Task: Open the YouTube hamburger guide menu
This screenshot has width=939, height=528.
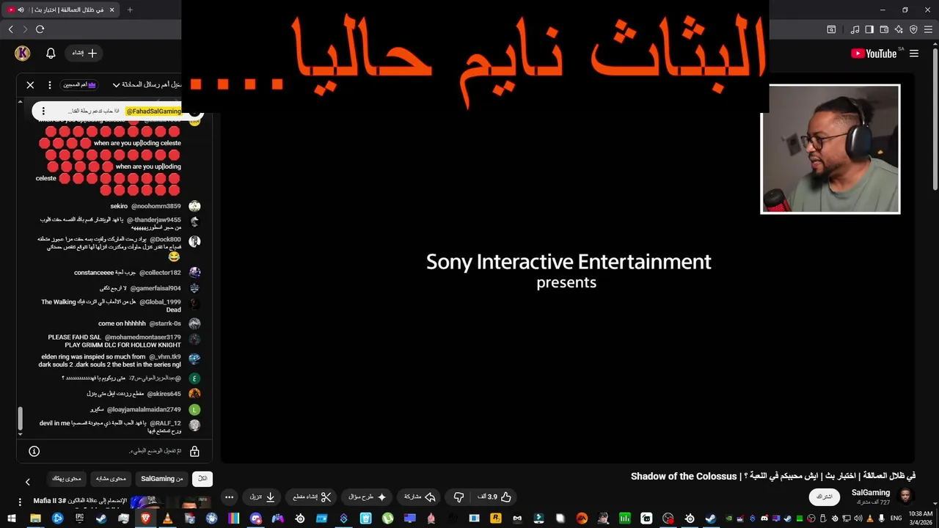Action: coord(914,54)
